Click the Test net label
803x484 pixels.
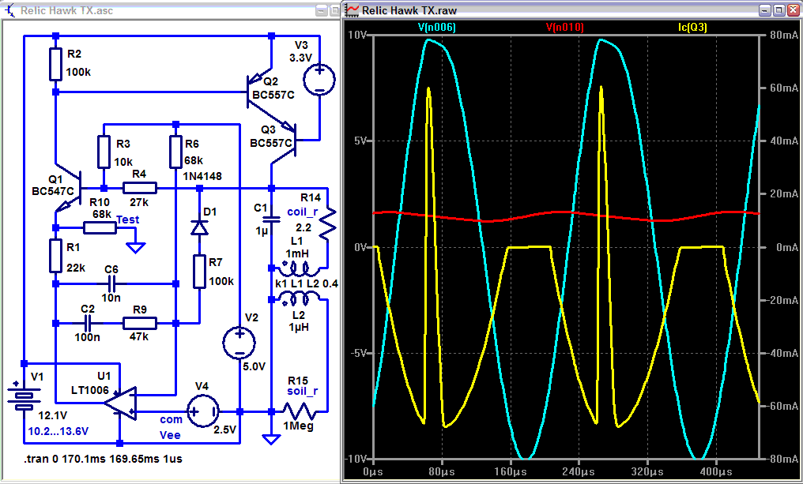point(127,219)
